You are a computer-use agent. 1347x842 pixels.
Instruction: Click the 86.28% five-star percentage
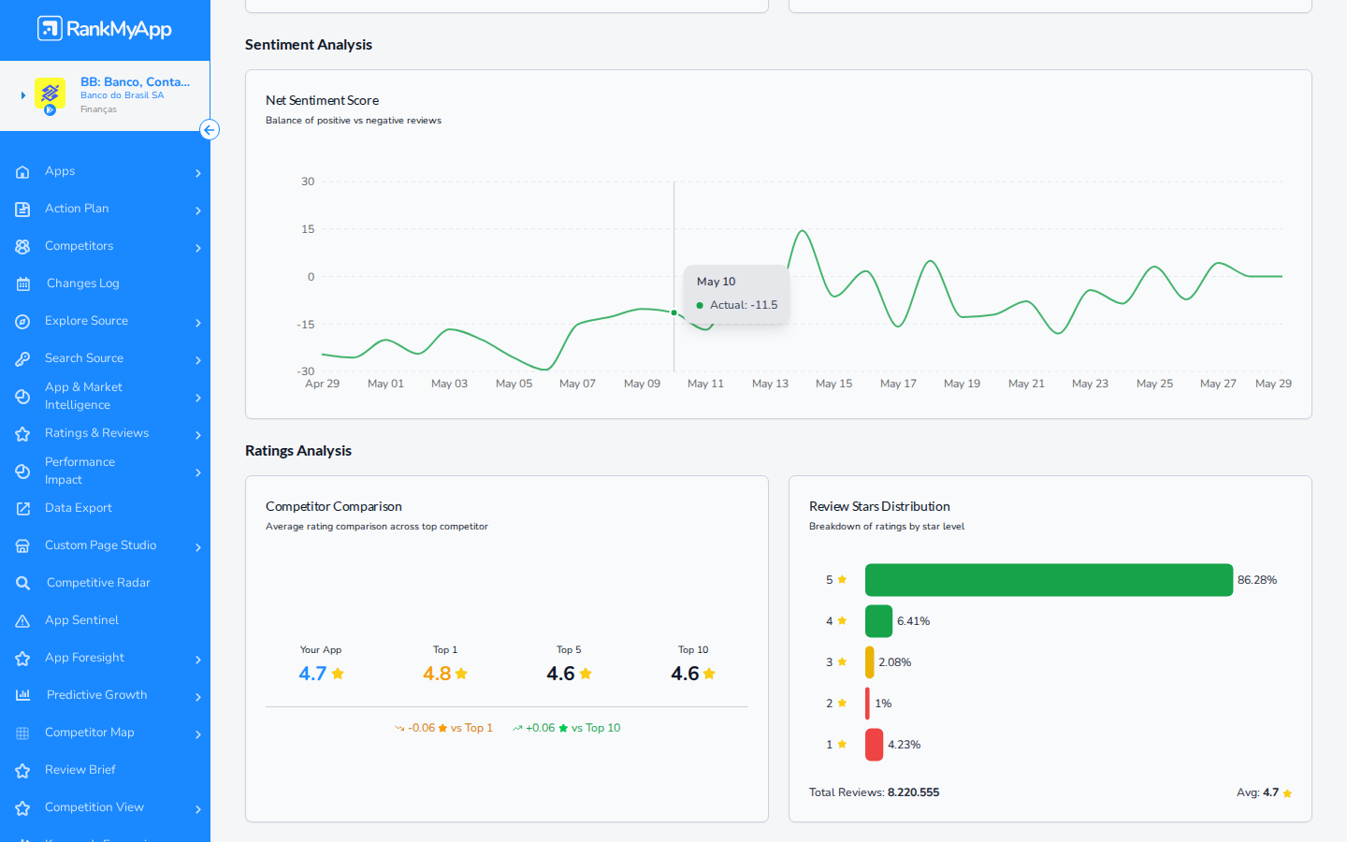[x=1257, y=580]
